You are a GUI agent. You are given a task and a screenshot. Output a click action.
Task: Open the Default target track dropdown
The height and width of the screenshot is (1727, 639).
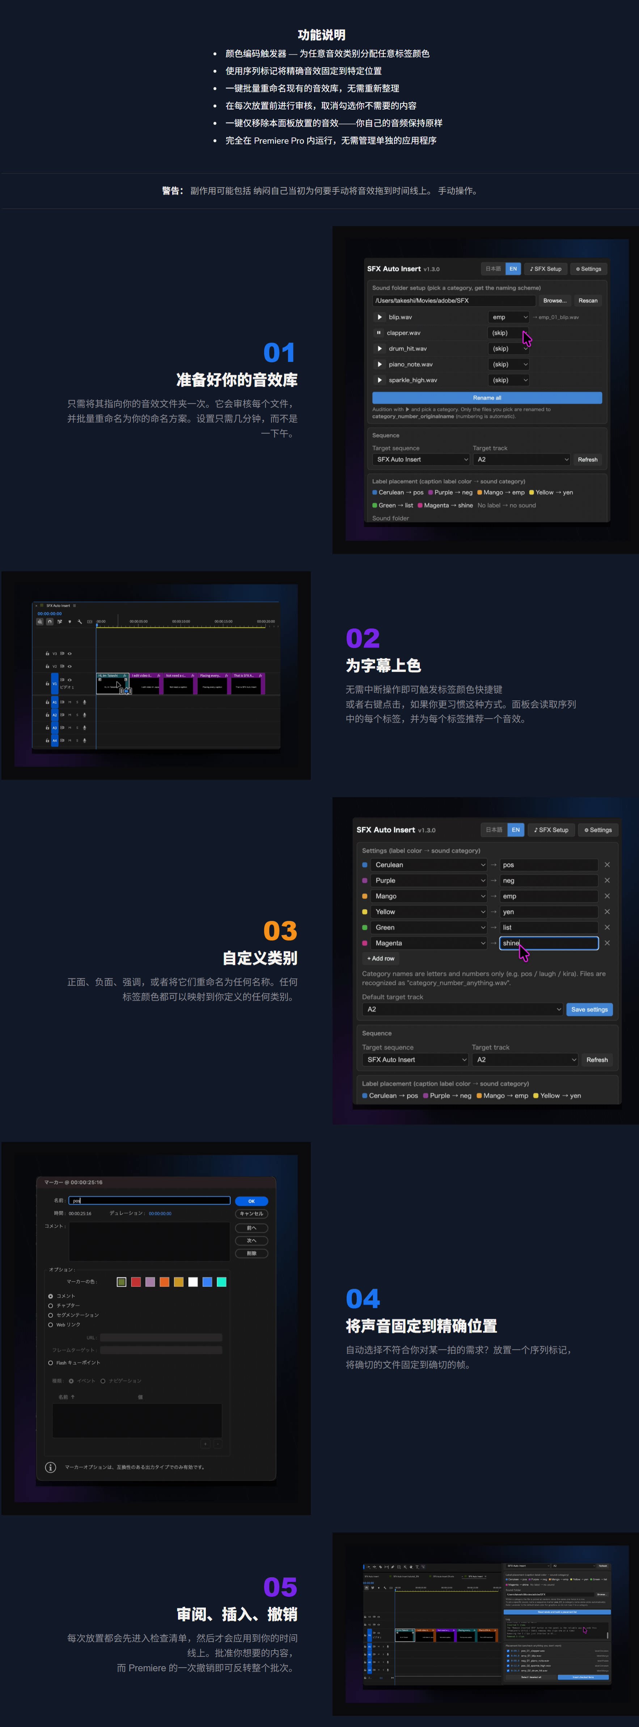pos(463,1009)
